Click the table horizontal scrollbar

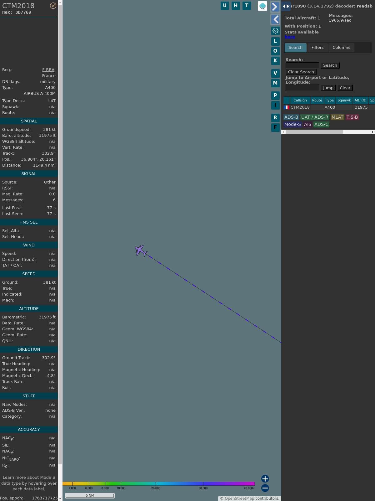click(x=314, y=132)
